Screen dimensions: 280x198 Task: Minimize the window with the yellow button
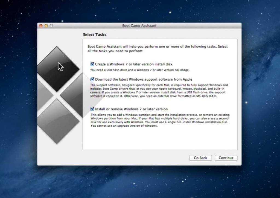click(x=46, y=26)
